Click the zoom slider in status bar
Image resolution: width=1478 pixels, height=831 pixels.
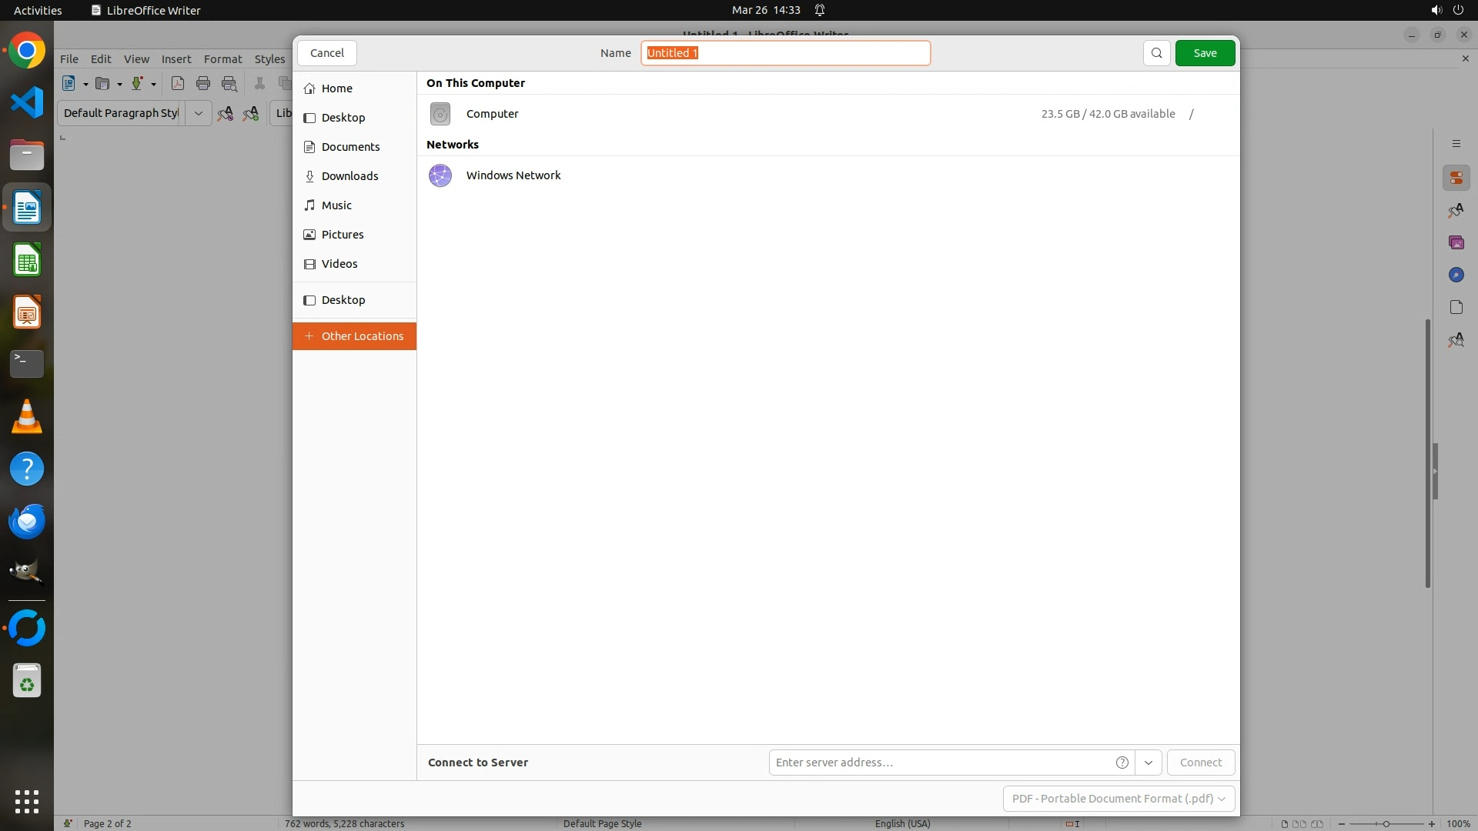click(1386, 824)
